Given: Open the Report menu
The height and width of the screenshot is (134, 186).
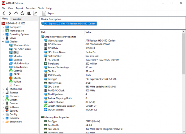Looking at the screenshot, I should coord(19,8).
